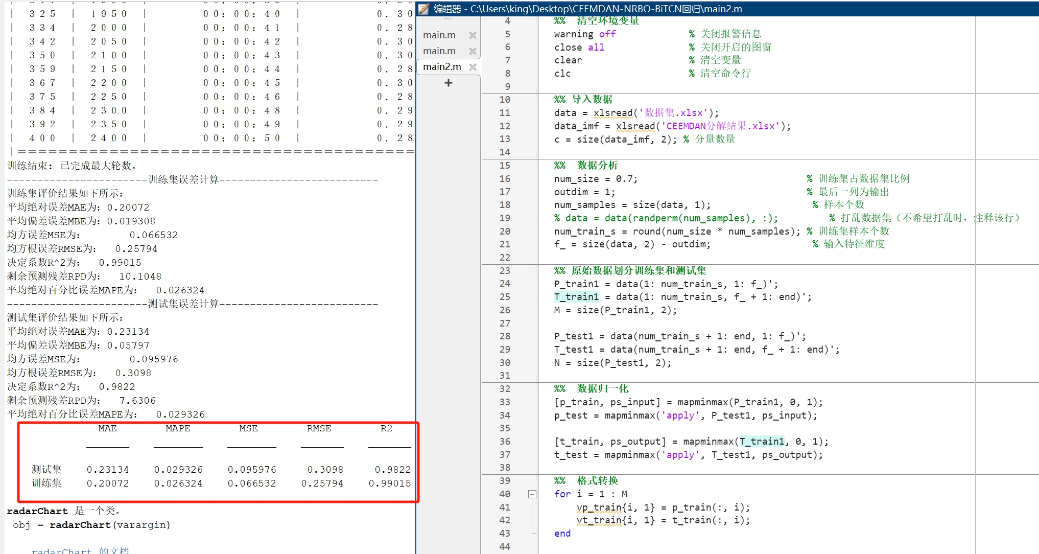Set breakpoint at line number 11
This screenshot has height=554, width=1039.
[x=505, y=113]
